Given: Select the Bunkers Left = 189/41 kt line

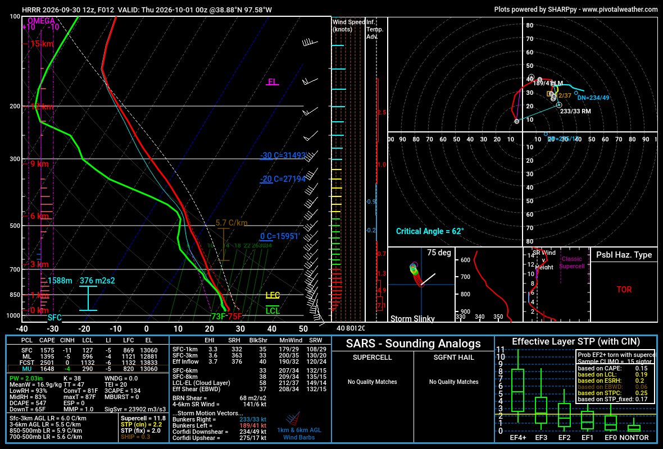Looking at the screenshot, I should pos(220,426).
